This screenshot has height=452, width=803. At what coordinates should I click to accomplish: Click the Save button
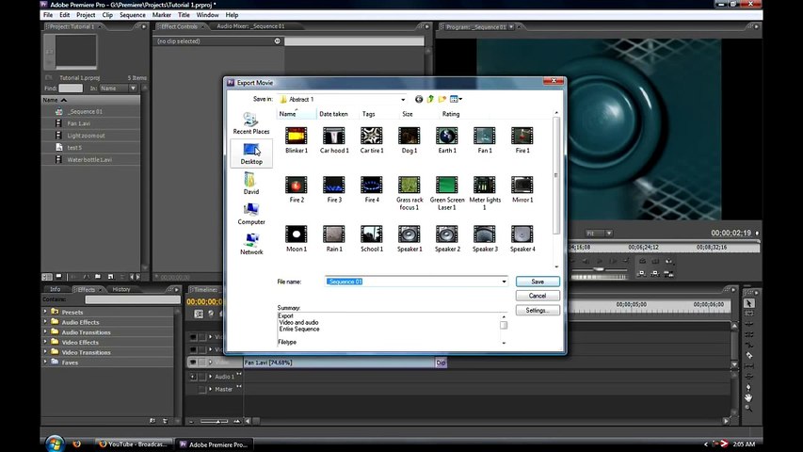[537, 282]
